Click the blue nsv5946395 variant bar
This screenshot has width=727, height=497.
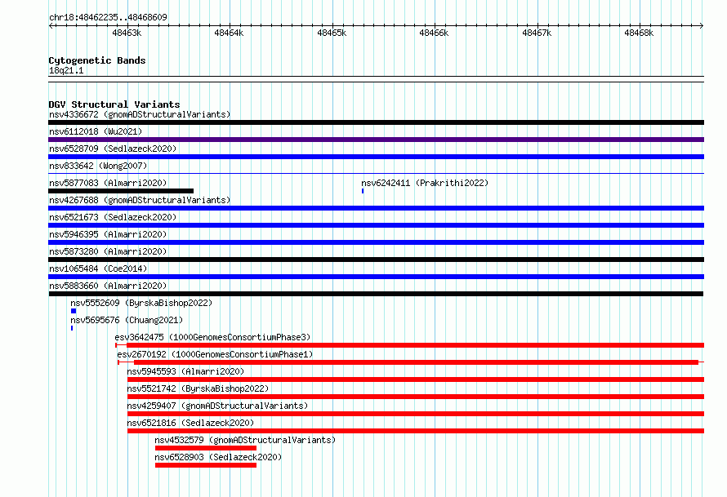(x=376, y=242)
